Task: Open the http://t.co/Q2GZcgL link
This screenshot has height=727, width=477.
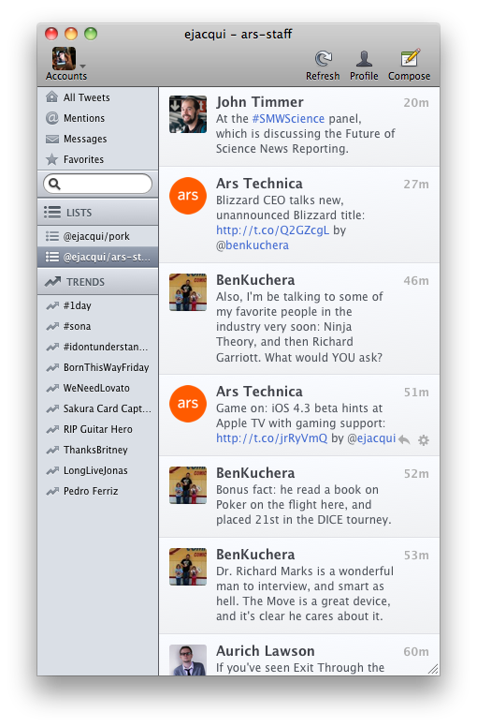Action: (x=272, y=230)
